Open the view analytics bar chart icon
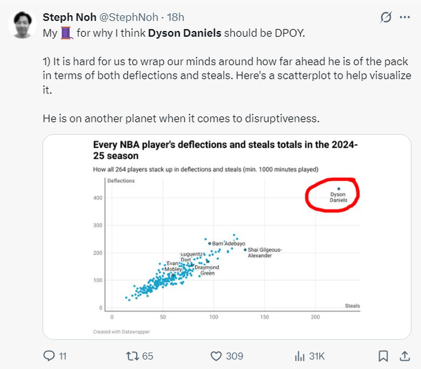The height and width of the screenshot is (369, 421). tap(299, 356)
